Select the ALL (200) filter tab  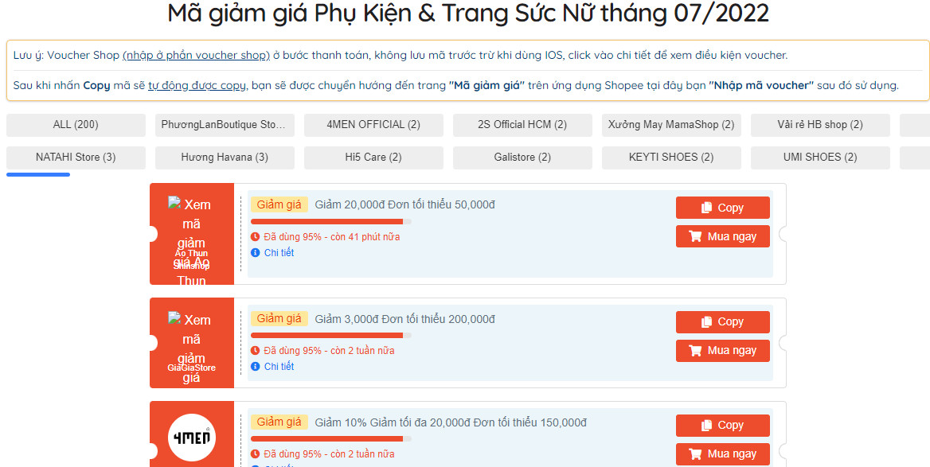(x=76, y=125)
